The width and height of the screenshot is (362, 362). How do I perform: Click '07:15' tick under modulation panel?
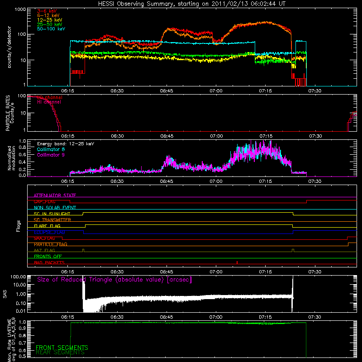tap(265, 181)
